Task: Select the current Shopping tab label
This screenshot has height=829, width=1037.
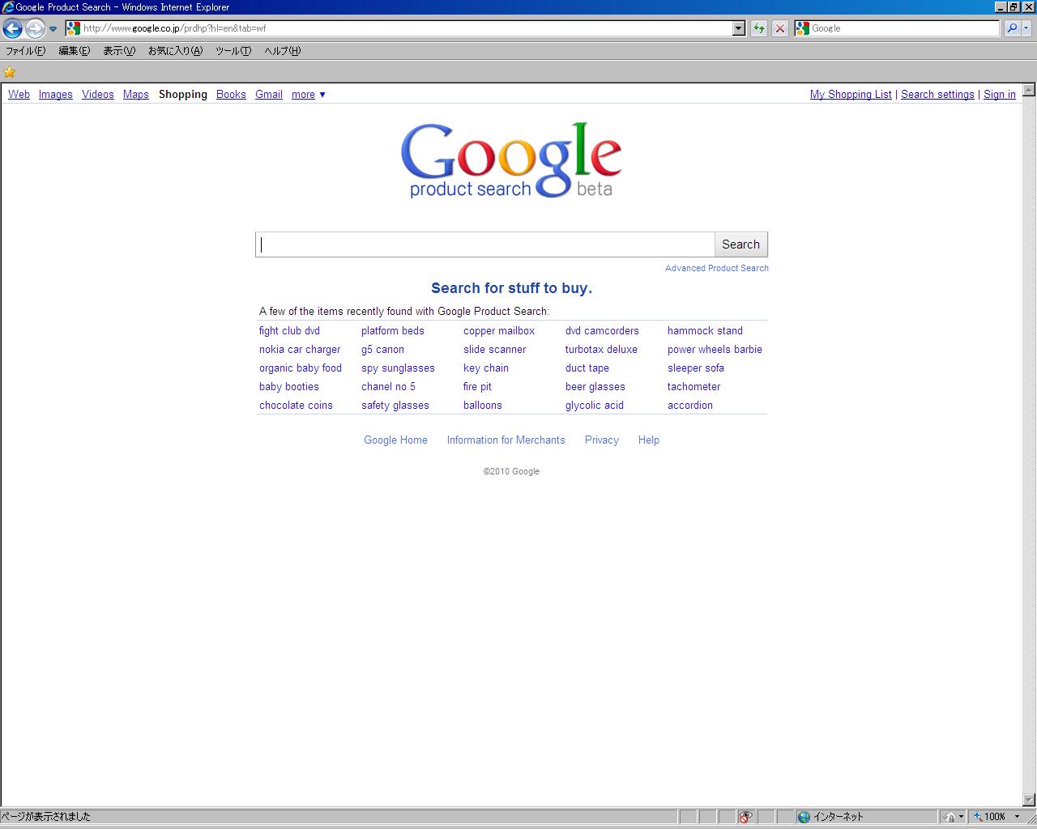Action: pyautogui.click(x=183, y=95)
